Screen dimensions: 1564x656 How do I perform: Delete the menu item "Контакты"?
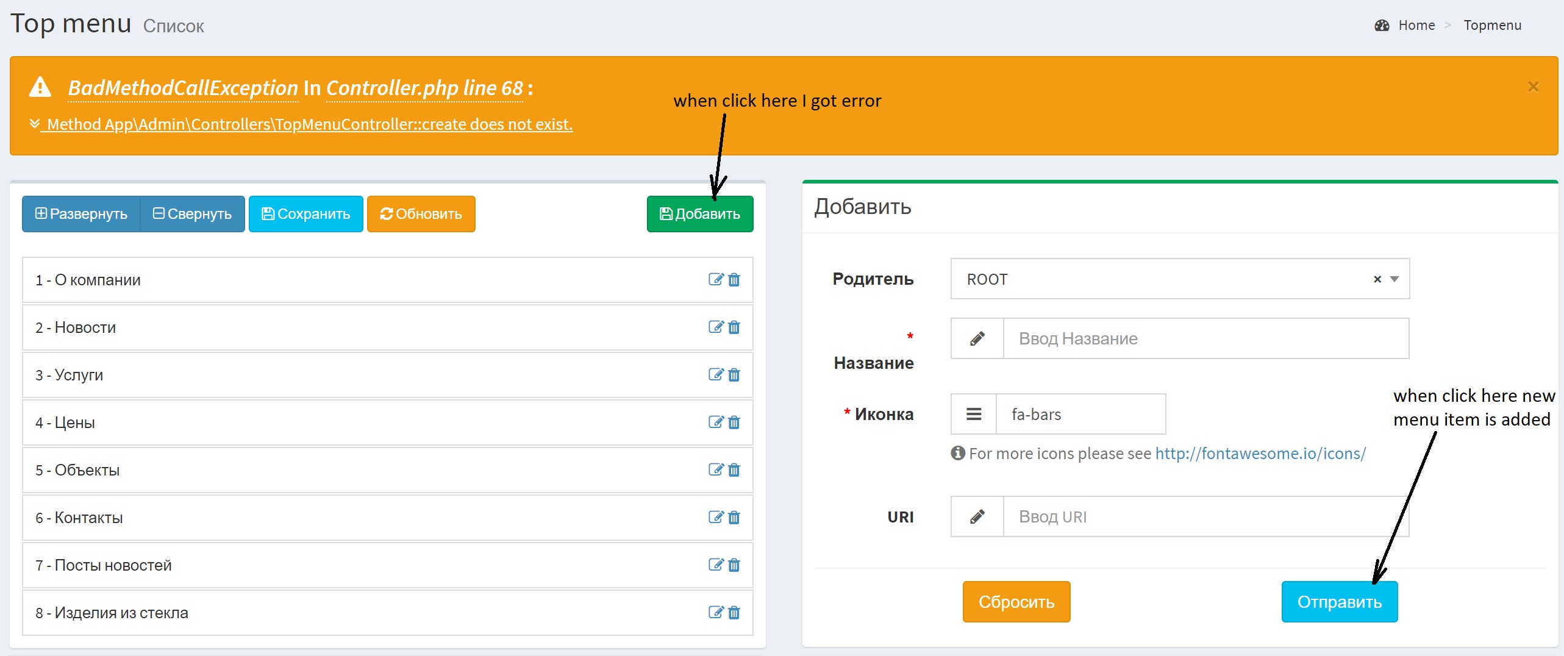[x=734, y=517]
